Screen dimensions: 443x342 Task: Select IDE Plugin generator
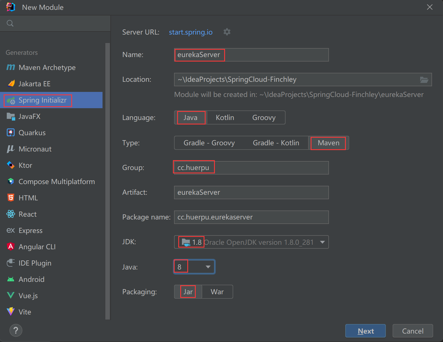[x=51, y=263]
